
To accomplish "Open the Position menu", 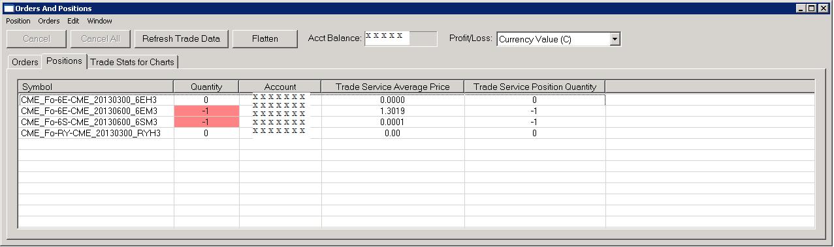I will (x=18, y=21).
